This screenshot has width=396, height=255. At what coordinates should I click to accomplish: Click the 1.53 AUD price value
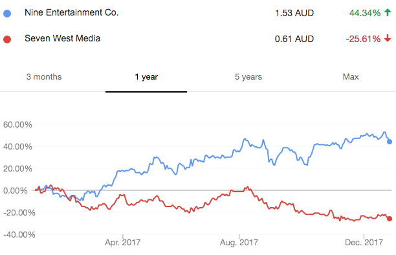click(294, 13)
